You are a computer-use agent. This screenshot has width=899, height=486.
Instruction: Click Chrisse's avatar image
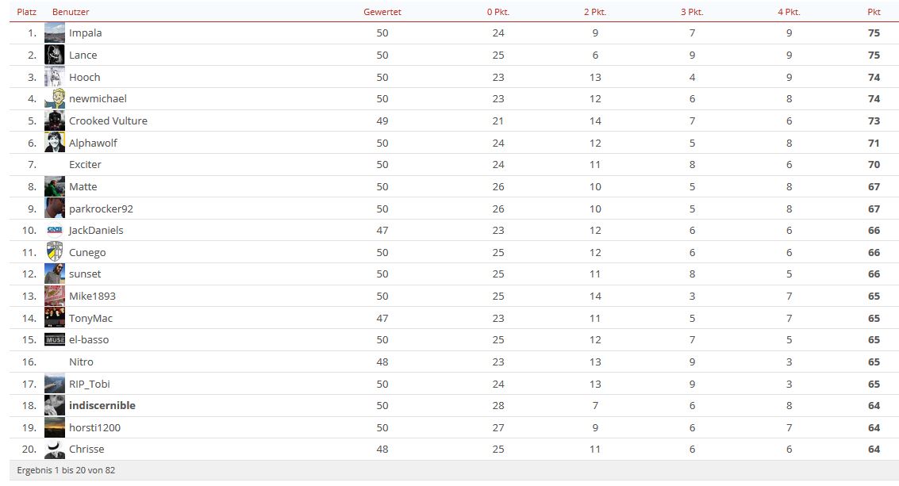click(x=55, y=450)
